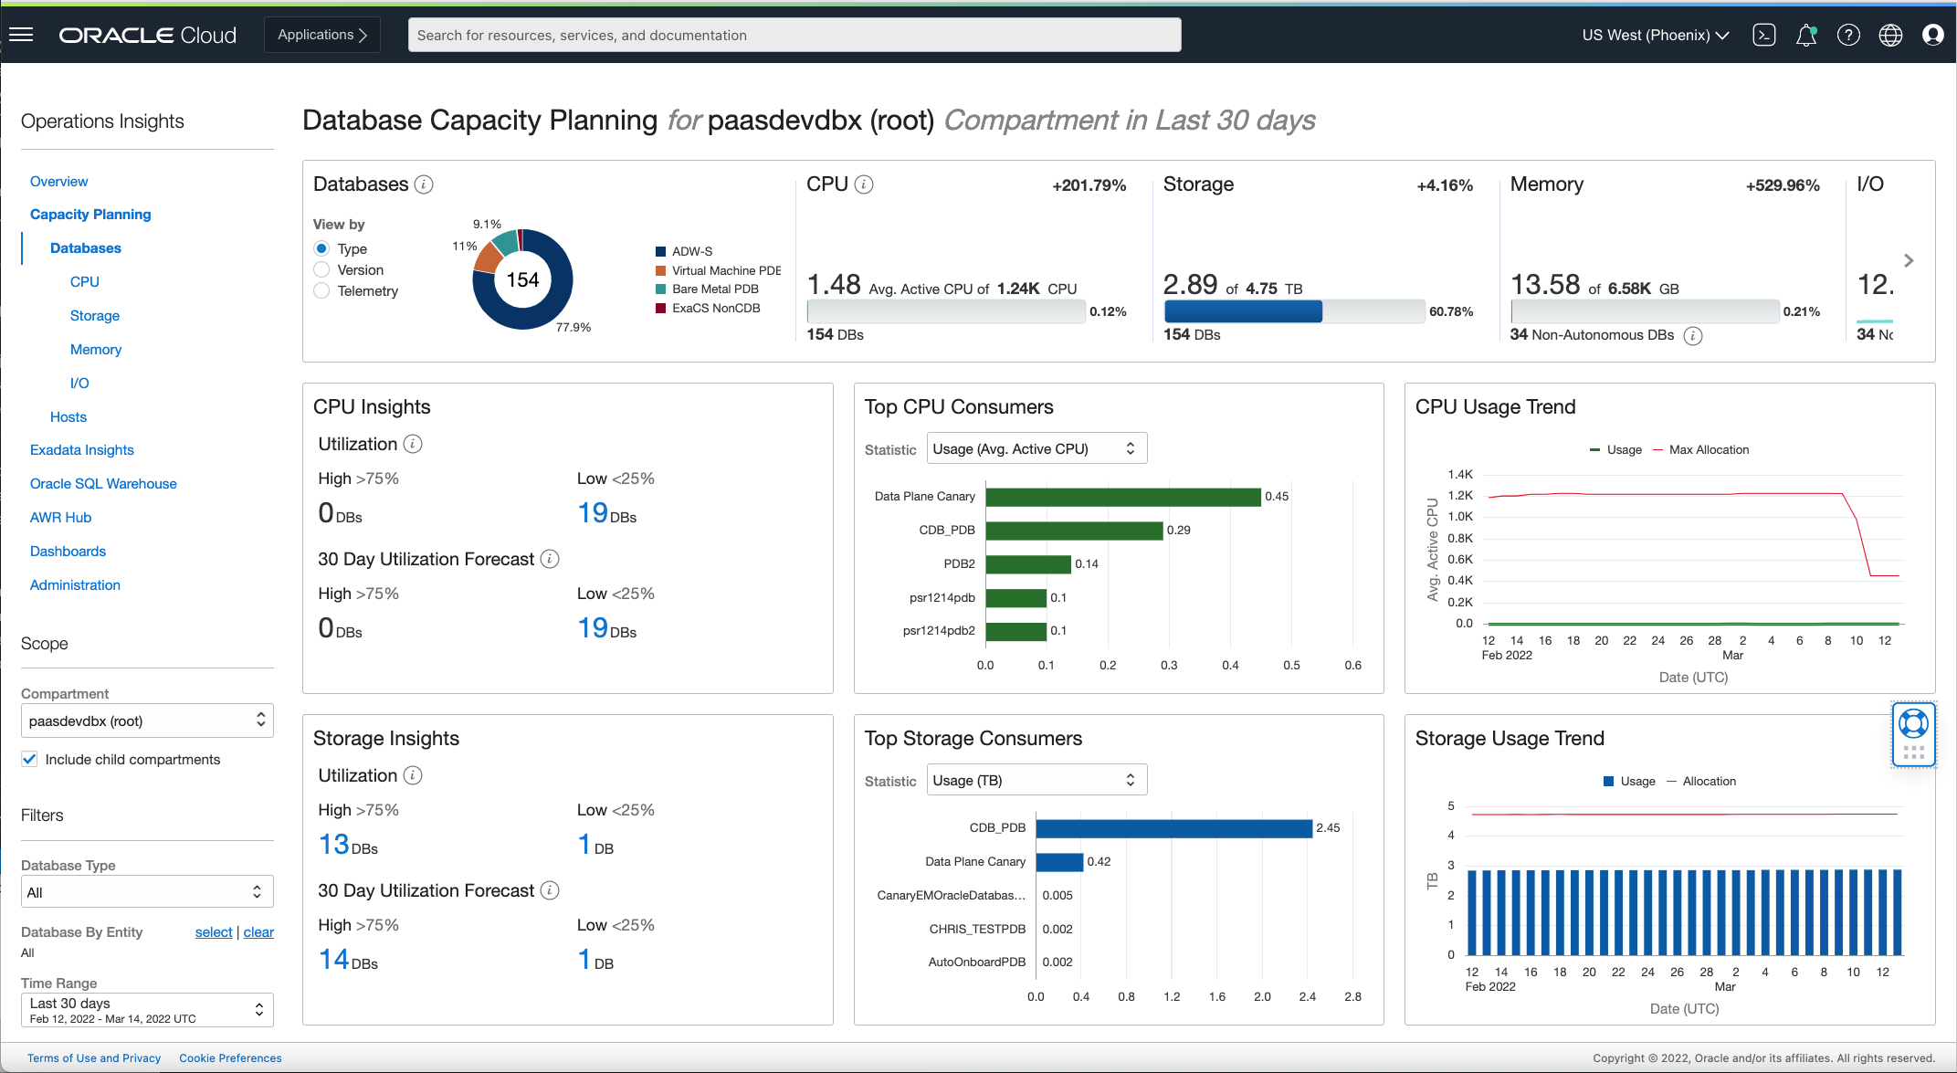Click the resource search field
Image resolution: width=1957 pixels, height=1073 pixels.
click(x=794, y=35)
